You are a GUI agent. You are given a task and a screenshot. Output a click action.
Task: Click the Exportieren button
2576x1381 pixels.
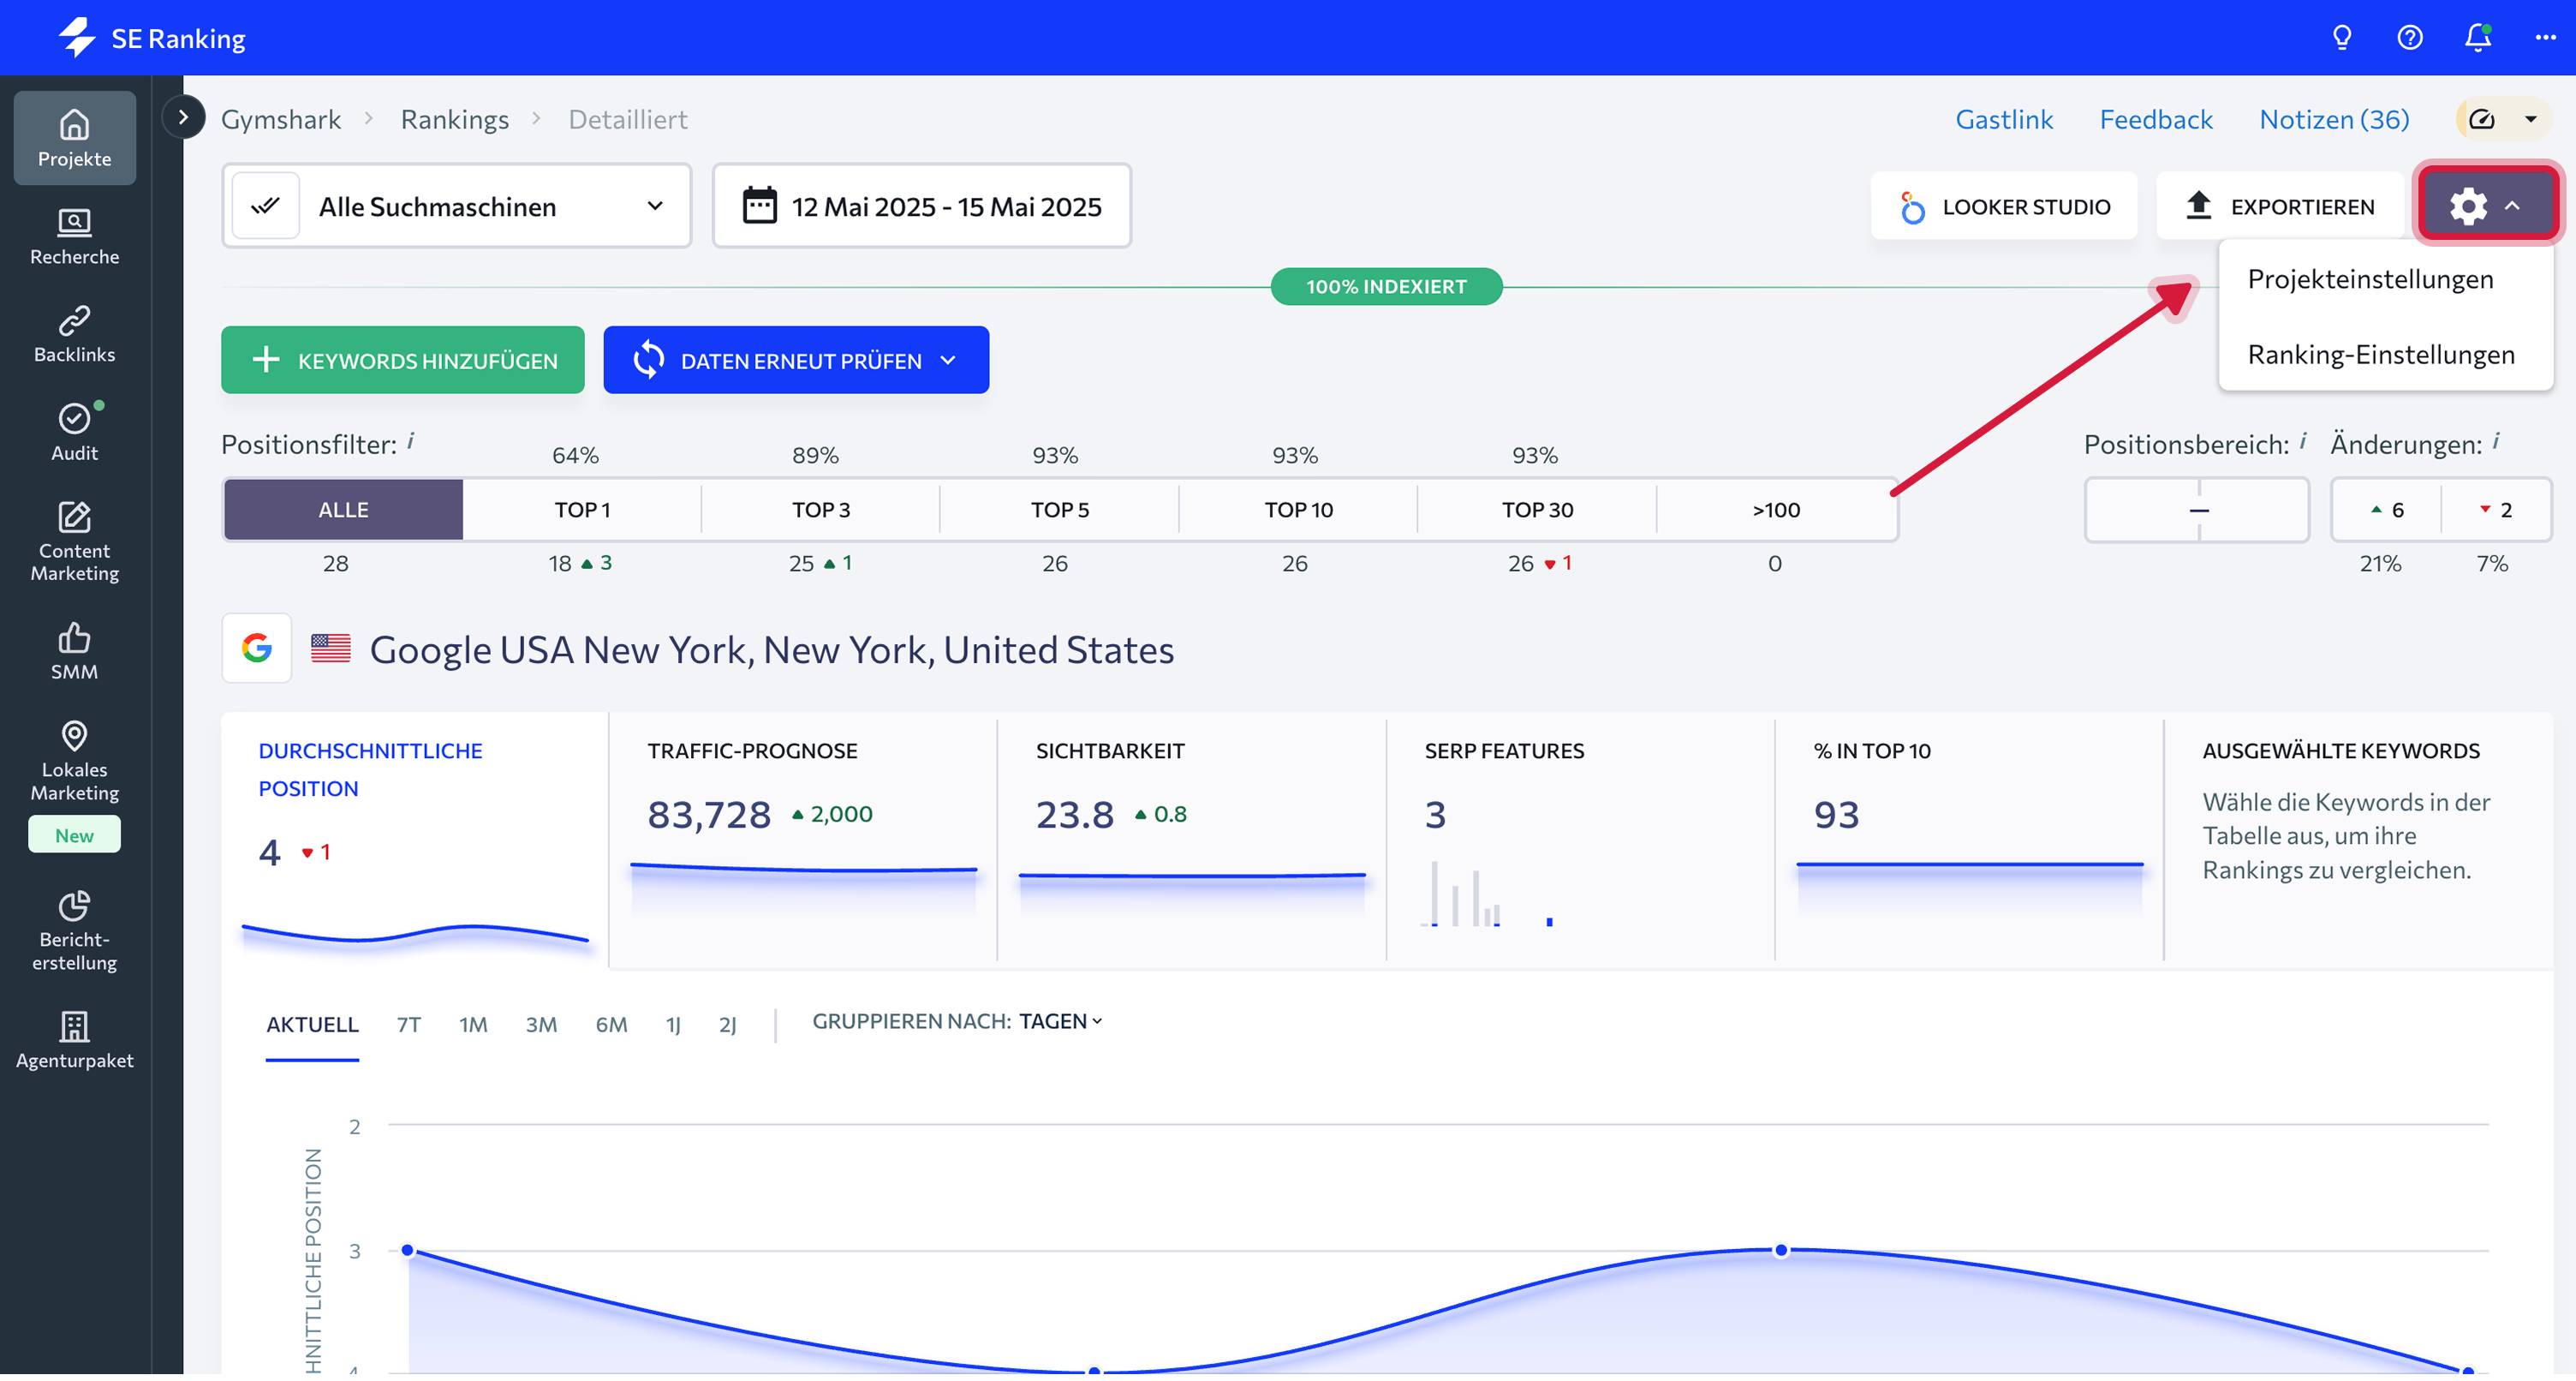click(2280, 206)
